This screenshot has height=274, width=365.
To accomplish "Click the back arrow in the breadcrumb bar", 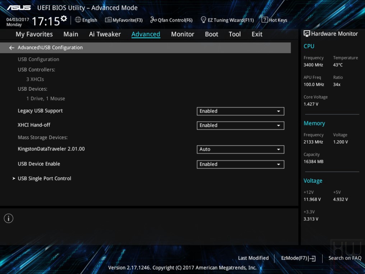I will click(11, 48).
